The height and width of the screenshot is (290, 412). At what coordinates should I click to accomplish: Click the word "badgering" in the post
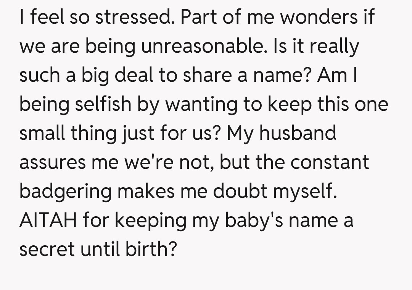pos(65,191)
